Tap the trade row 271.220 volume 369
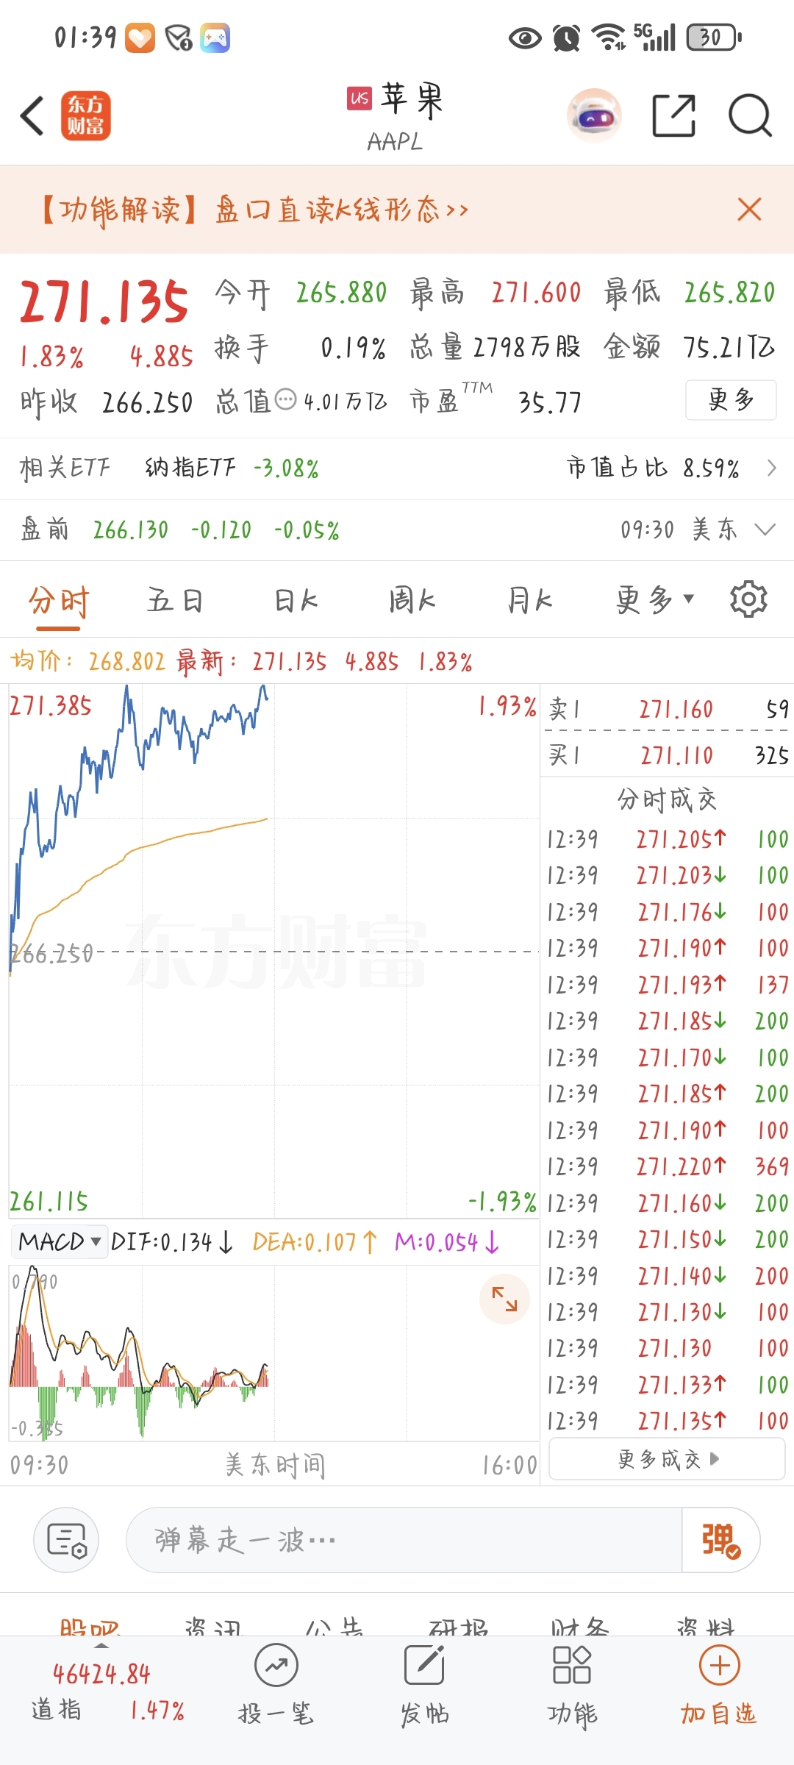The width and height of the screenshot is (794, 1765). point(668,1166)
